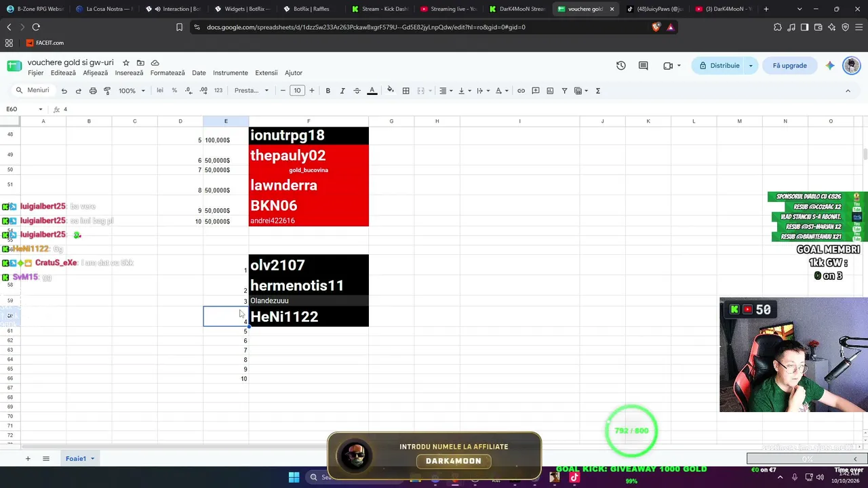Open the Fișier menu

pyautogui.click(x=35, y=73)
